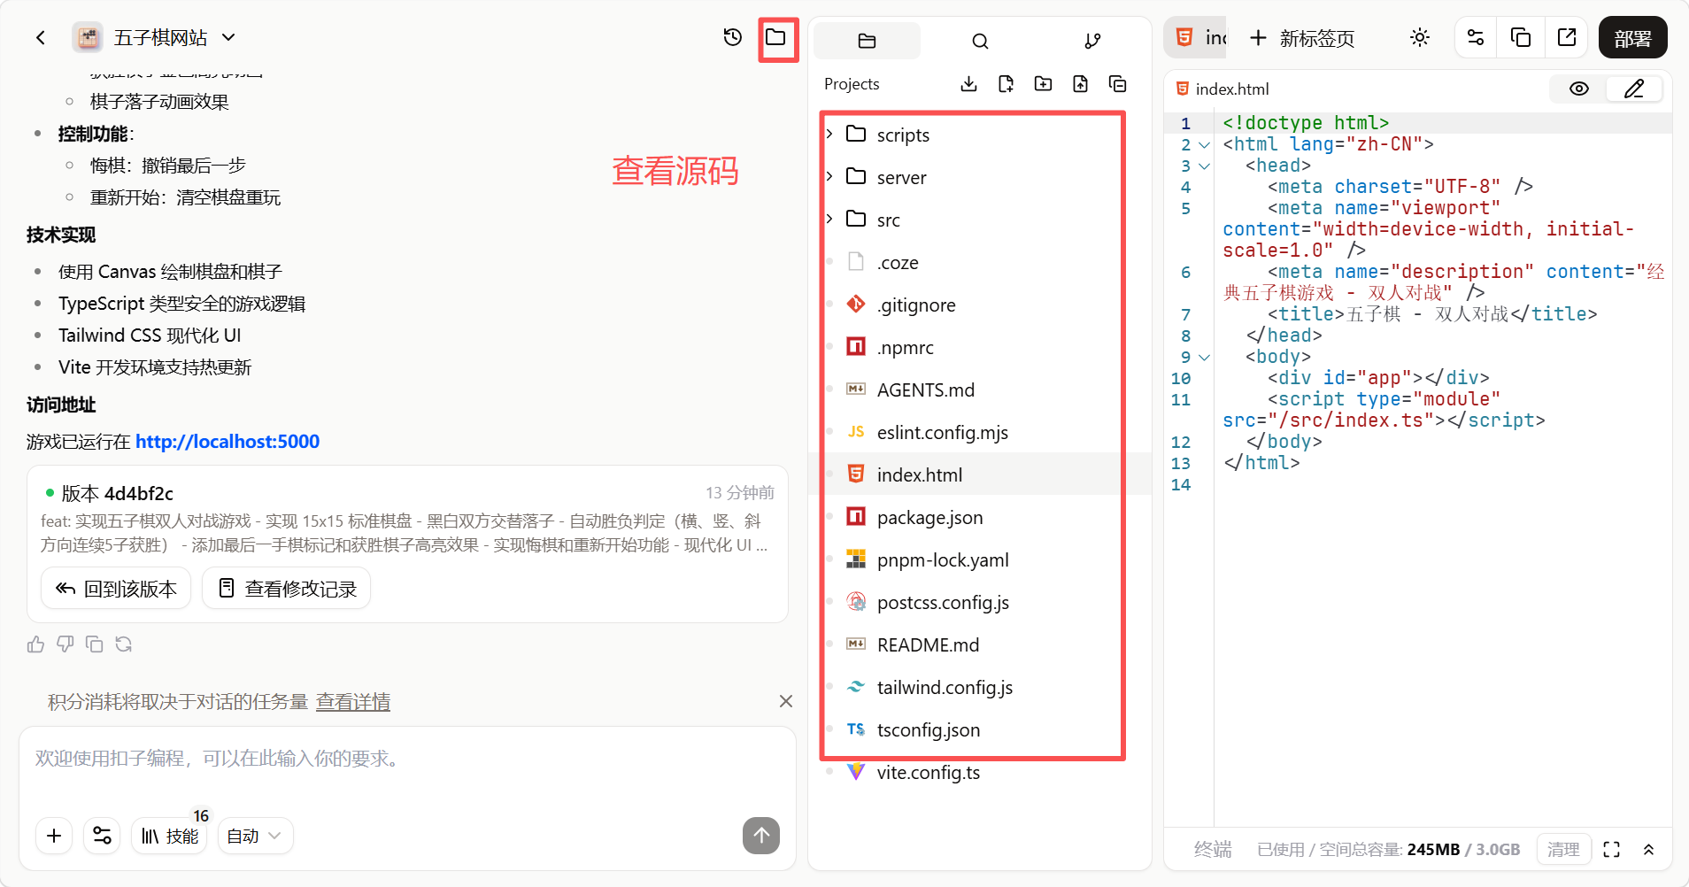Click 查看修改记录 button
Screen dimensions: 1689x887
(x=287, y=589)
